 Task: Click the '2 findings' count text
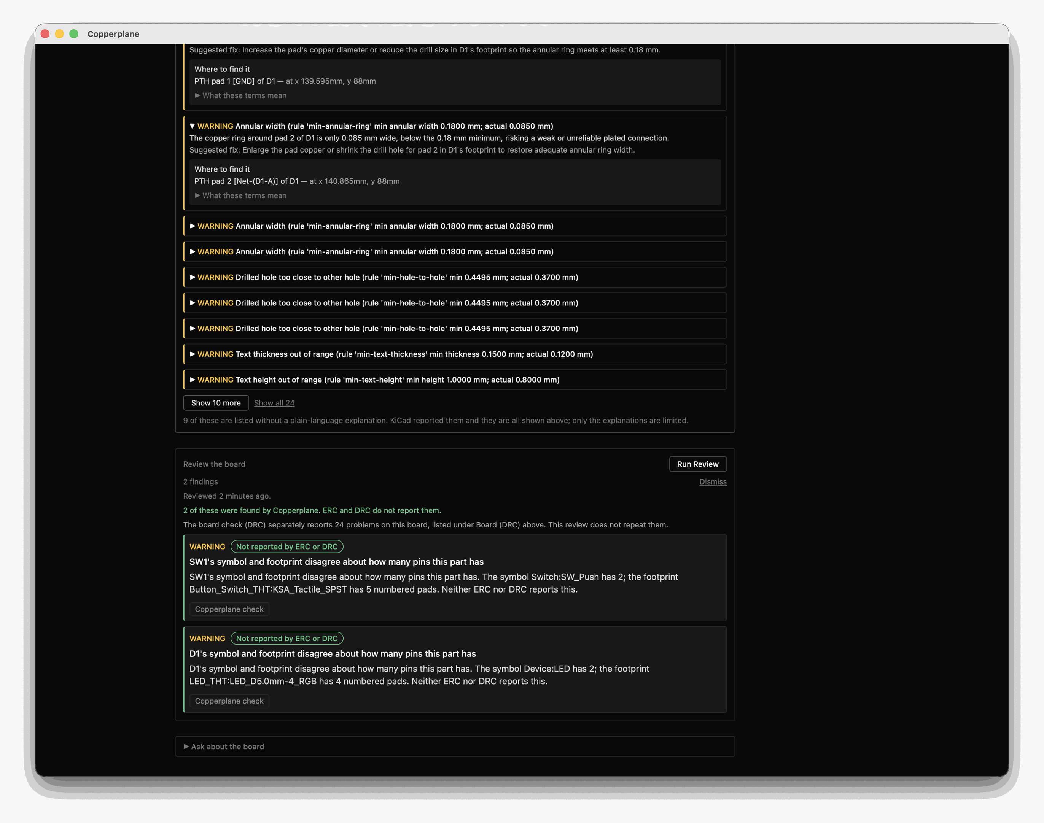coord(201,482)
